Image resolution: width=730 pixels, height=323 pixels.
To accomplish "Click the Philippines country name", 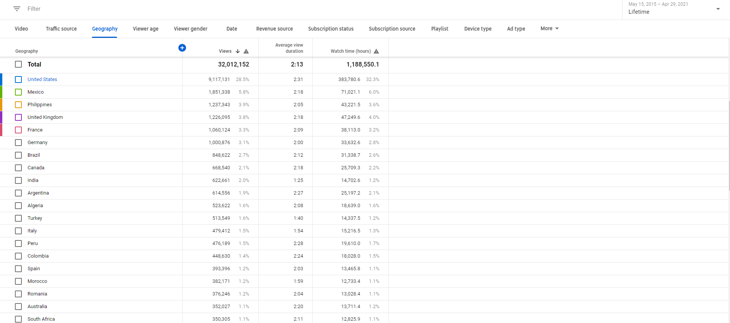I will tap(40, 105).
